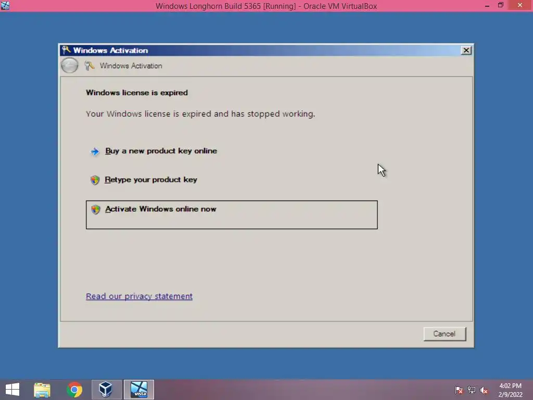Image resolution: width=533 pixels, height=400 pixels.
Task: Cancel the Windows Activation dialog
Action: (445, 334)
